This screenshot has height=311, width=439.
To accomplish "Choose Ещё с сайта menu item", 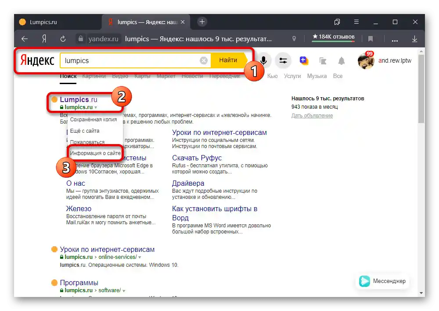I will (85, 131).
